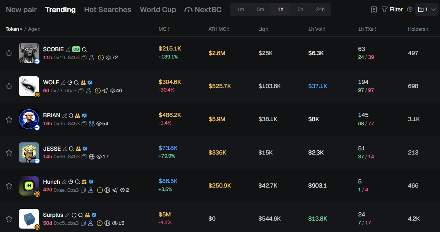
Task: Click the eye watchers icon for $COBIE
Action: pyautogui.click(x=108, y=58)
